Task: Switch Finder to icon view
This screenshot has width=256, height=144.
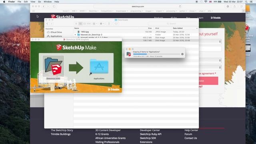Action: point(76,24)
